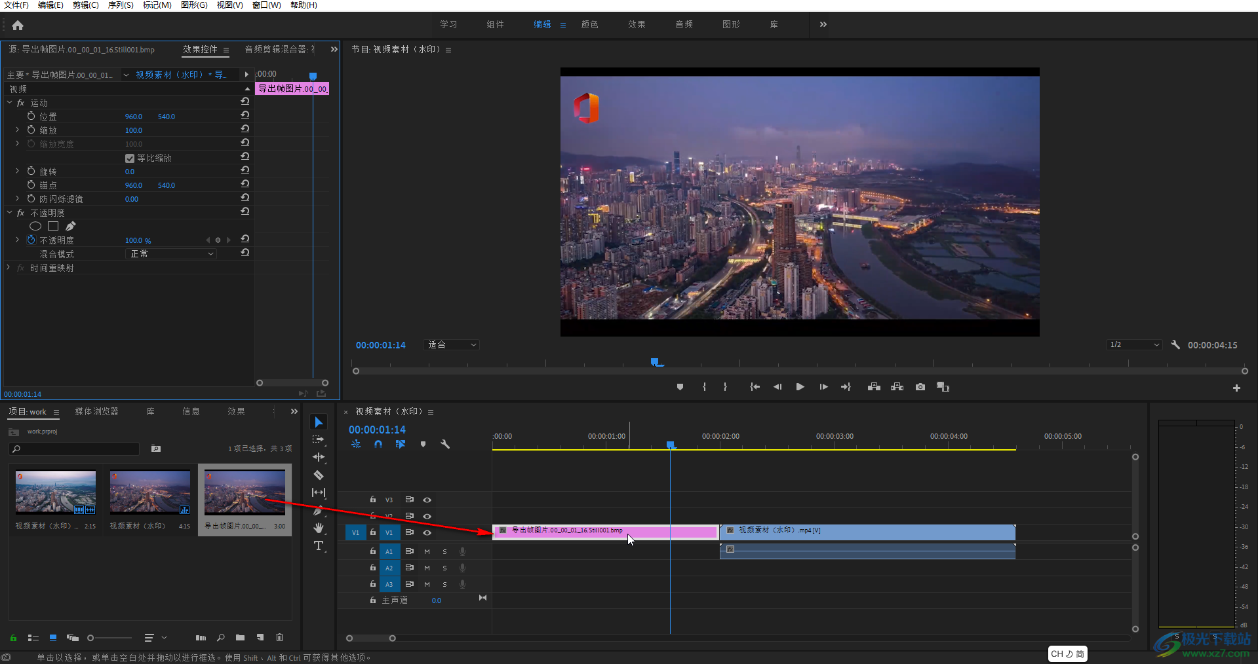Delete selected project item with trash icon
Screen dimensions: 1258x664
coord(280,637)
